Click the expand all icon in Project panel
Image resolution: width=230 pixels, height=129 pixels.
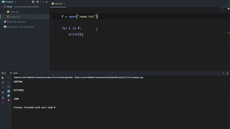pyautogui.click(x=37, y=2)
